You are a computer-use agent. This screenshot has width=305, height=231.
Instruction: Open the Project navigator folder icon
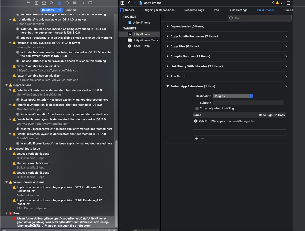pyautogui.click(x=28, y=3)
